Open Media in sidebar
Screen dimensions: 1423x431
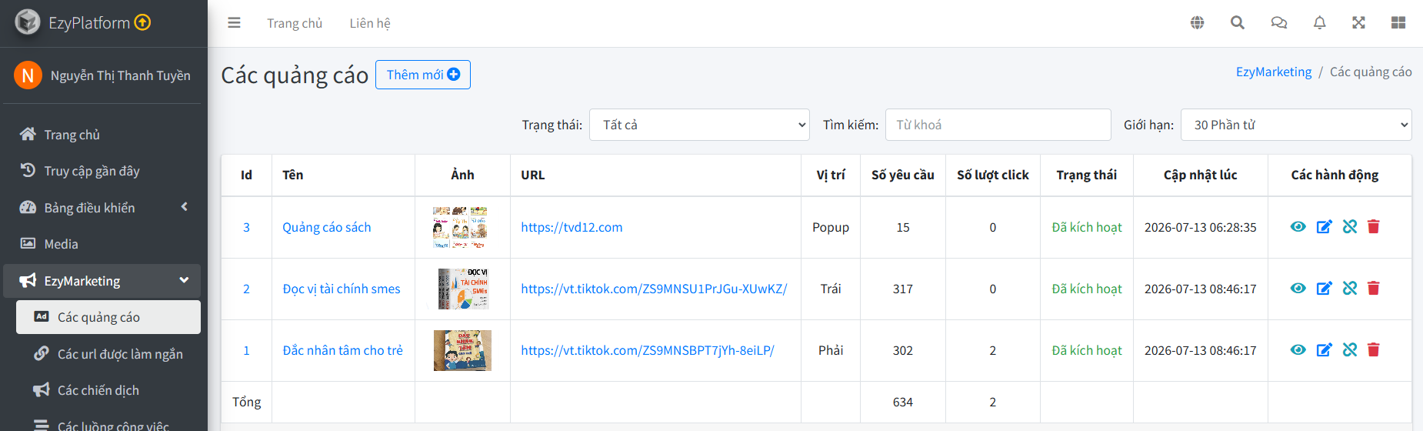pos(102,244)
